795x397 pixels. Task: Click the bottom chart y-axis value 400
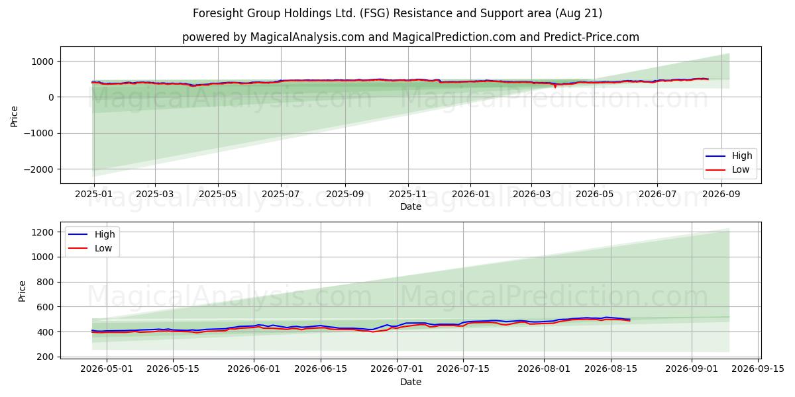pos(47,332)
